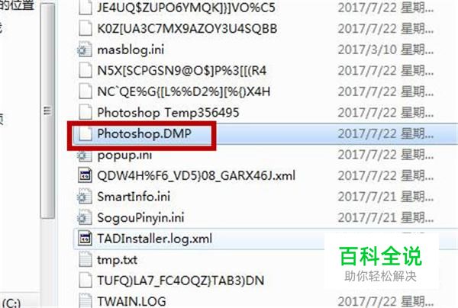458x308 pixels.
Task: Select the popup.ini settings file icon
Action: (x=85, y=156)
